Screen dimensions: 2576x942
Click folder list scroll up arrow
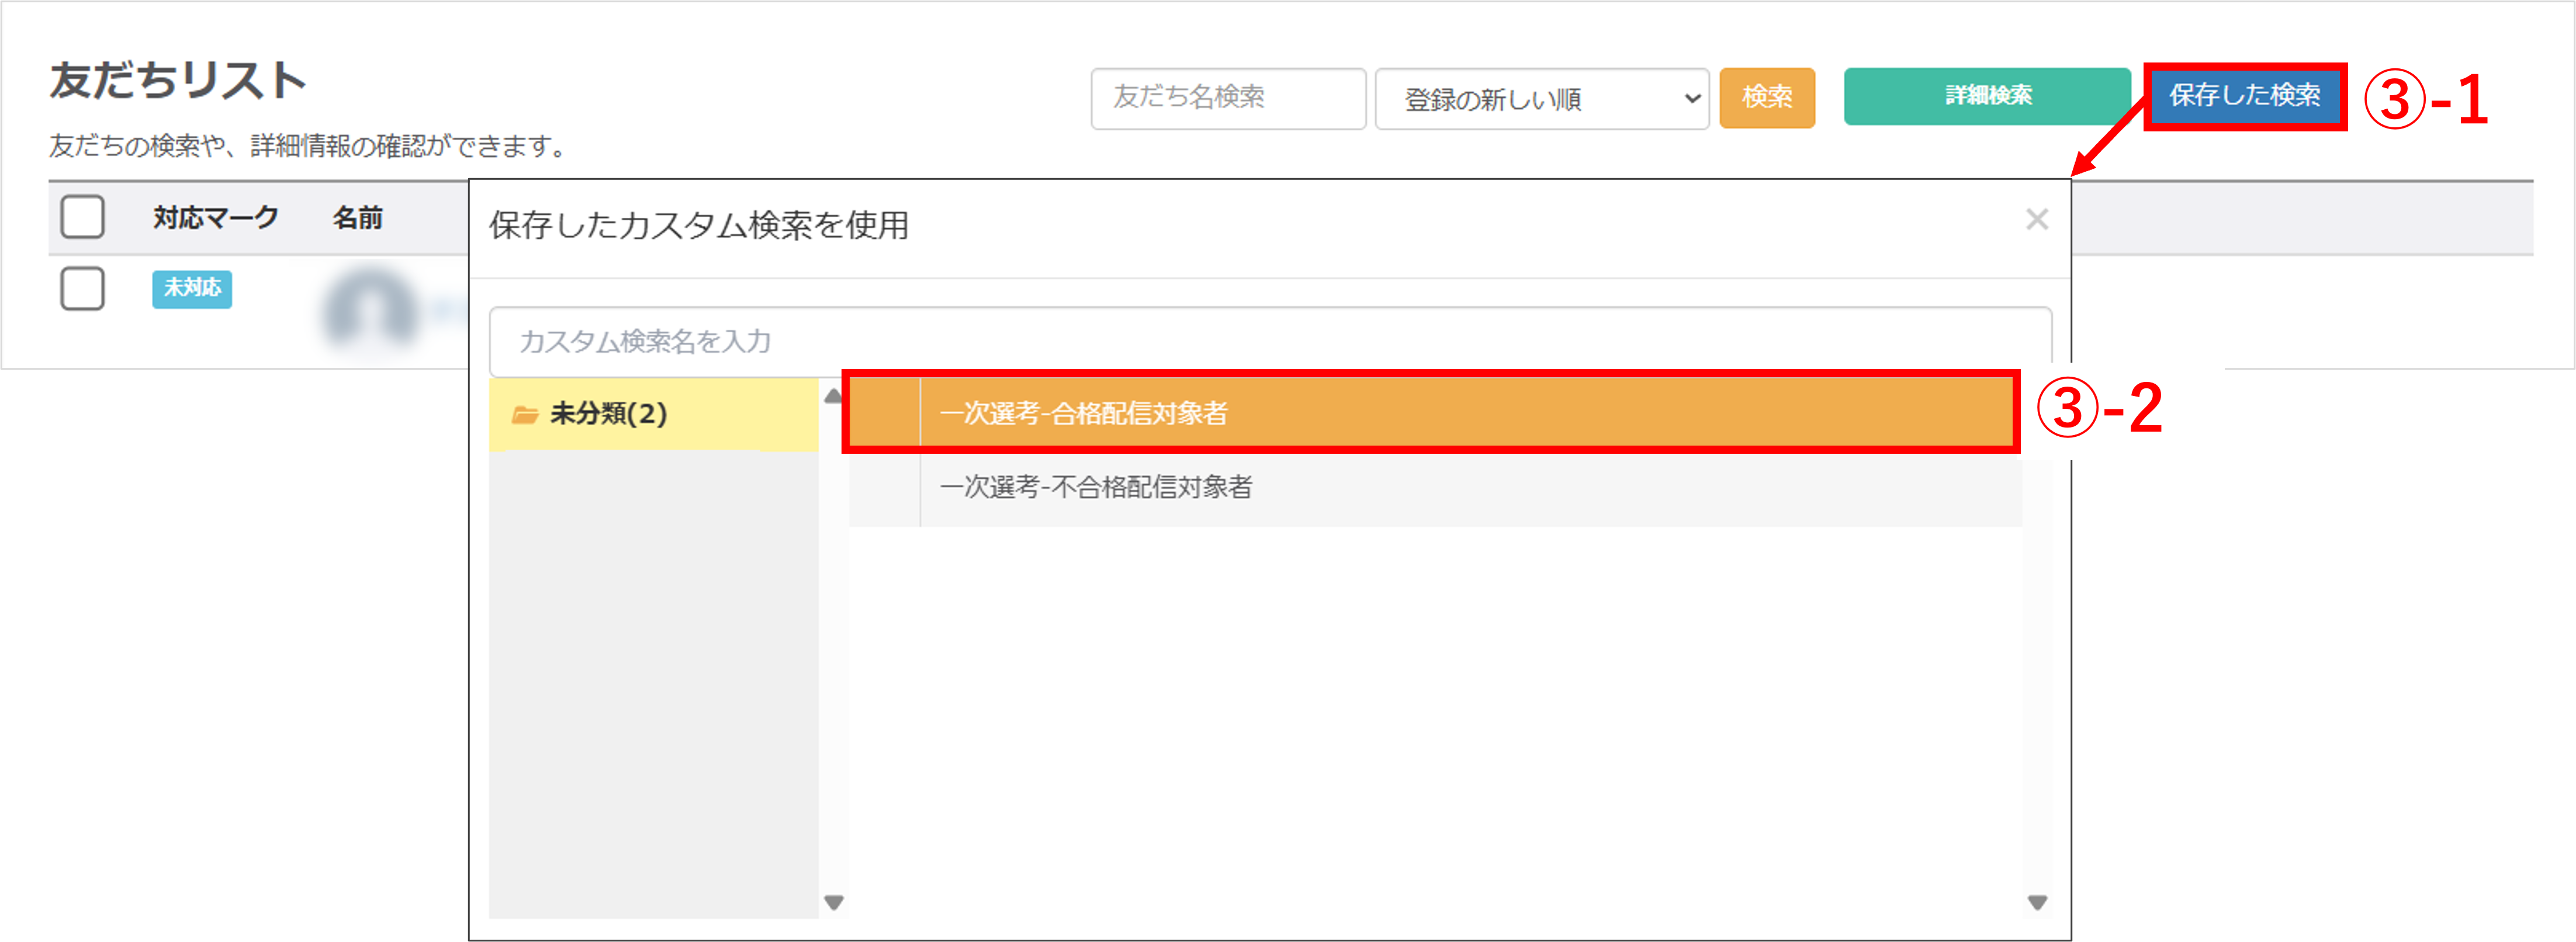tap(833, 397)
